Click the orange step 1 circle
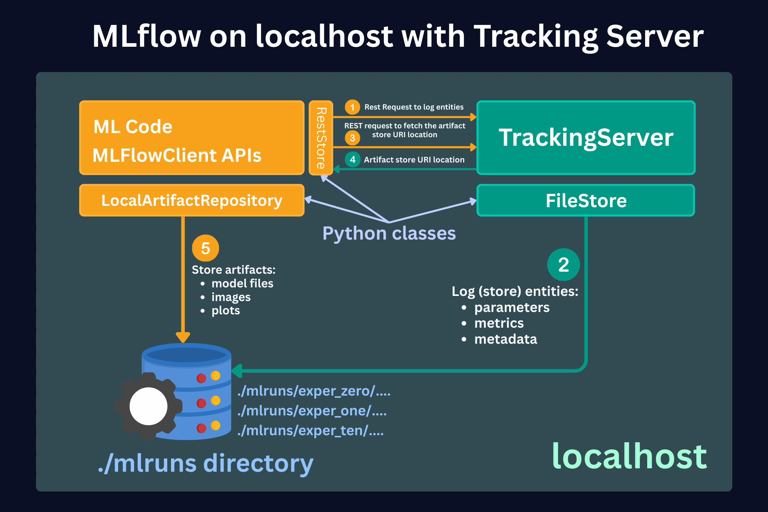 point(352,107)
